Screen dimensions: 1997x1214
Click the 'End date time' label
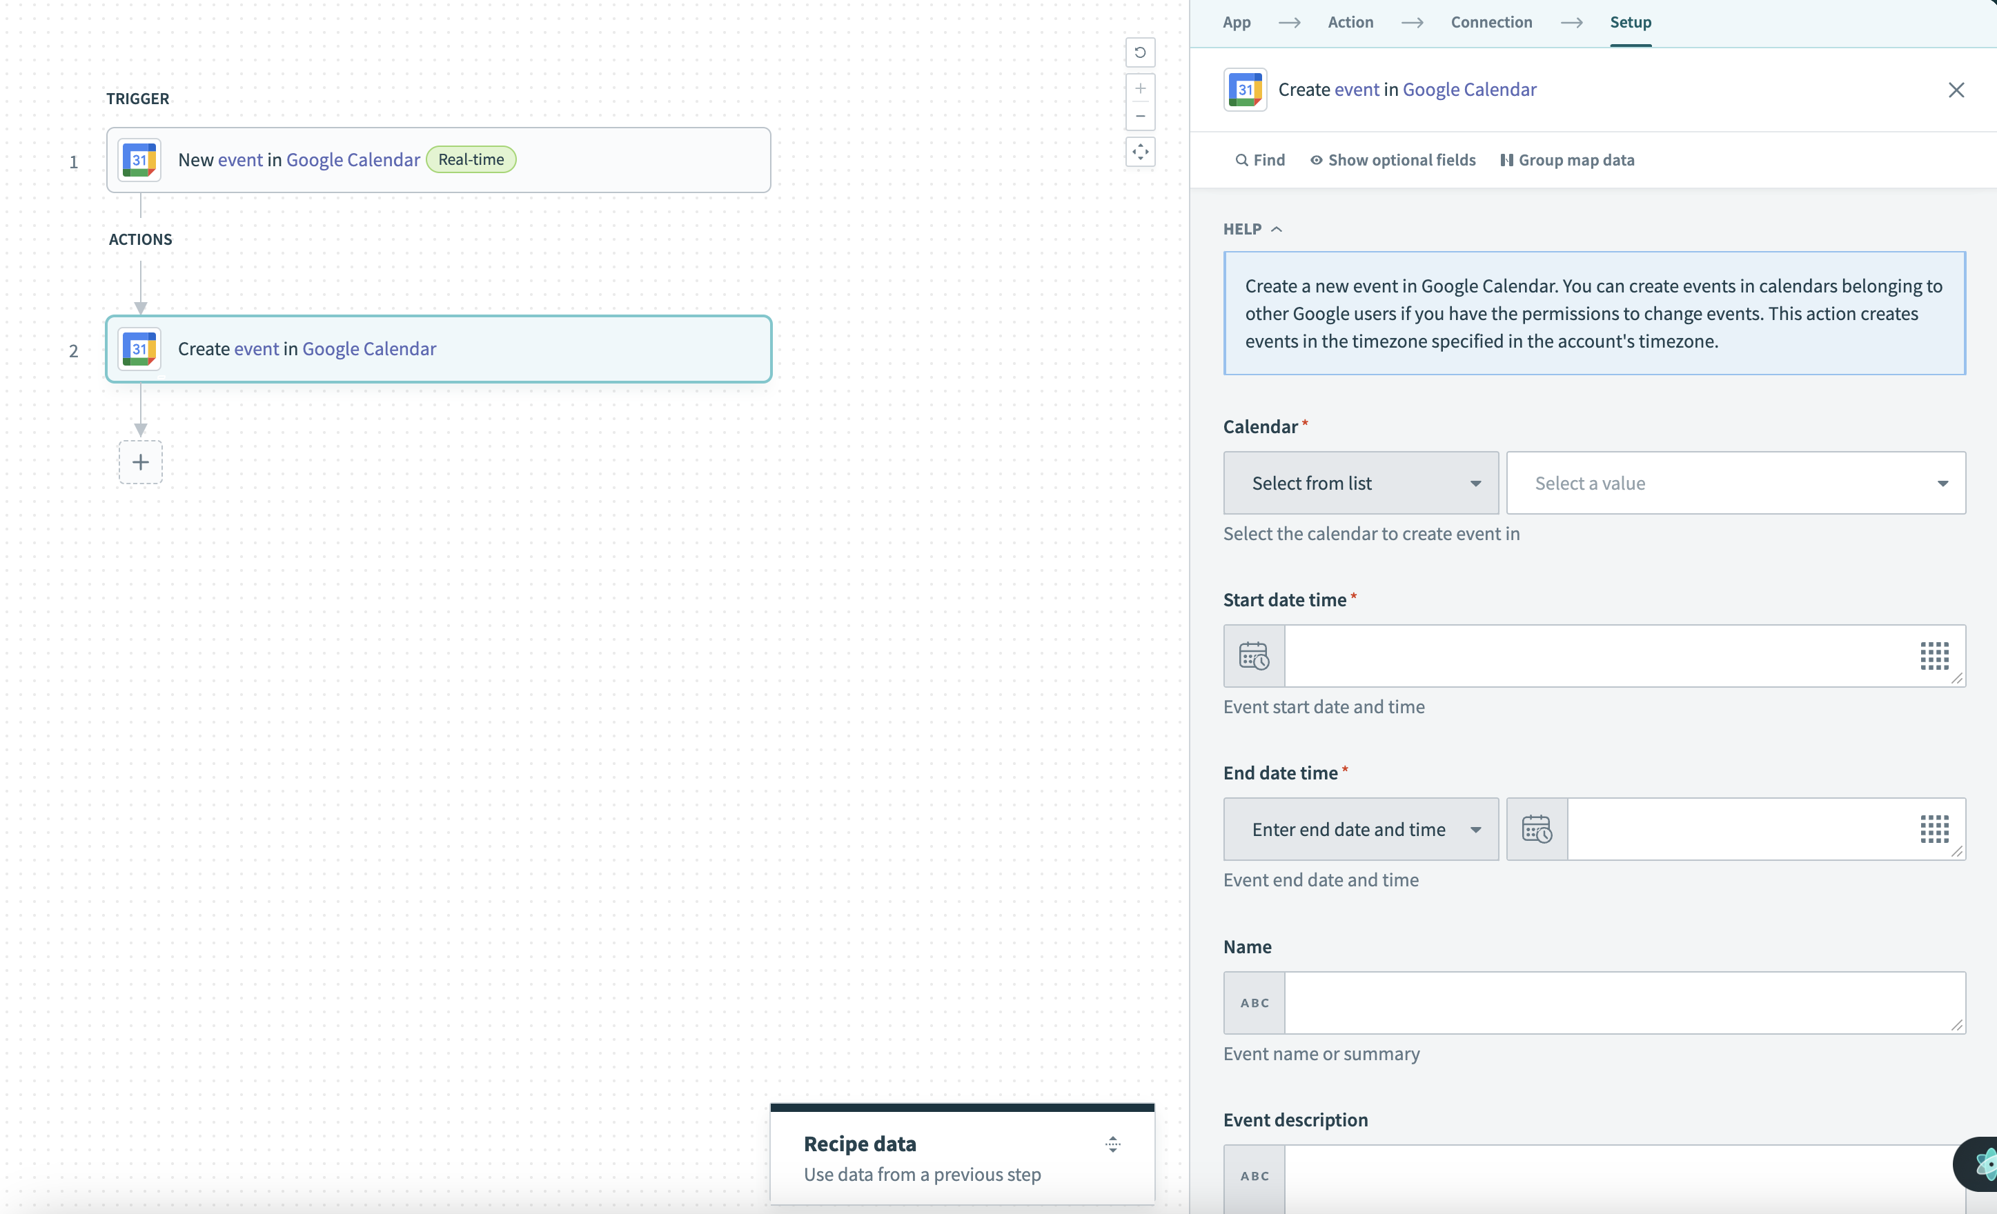(1281, 773)
